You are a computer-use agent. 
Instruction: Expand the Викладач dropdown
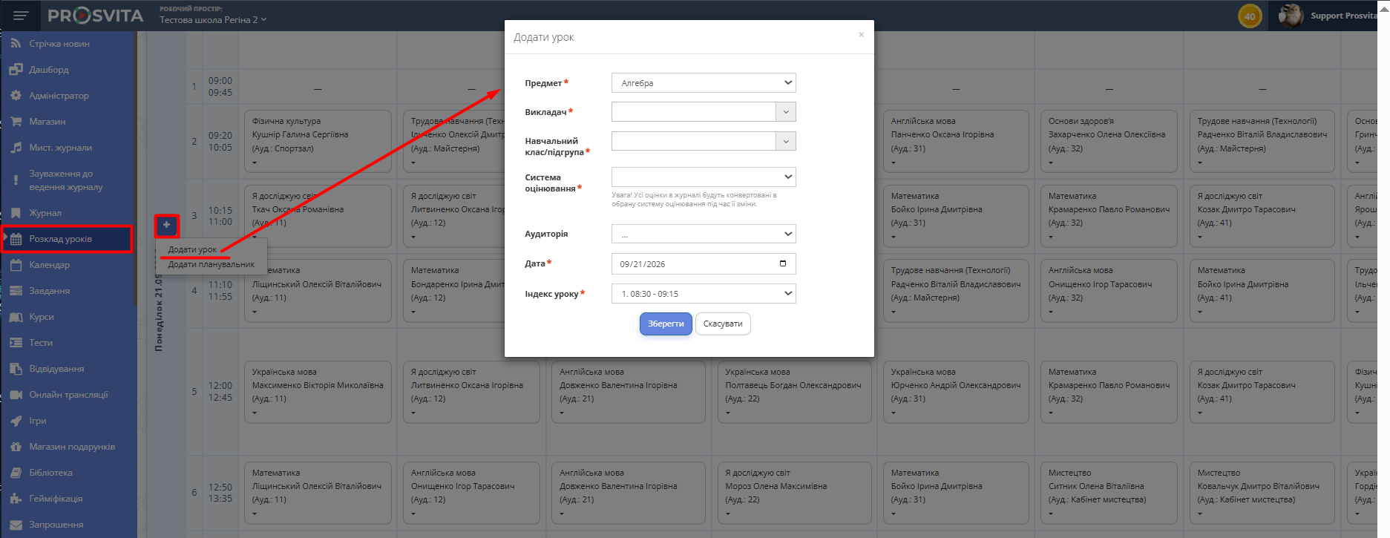click(786, 112)
